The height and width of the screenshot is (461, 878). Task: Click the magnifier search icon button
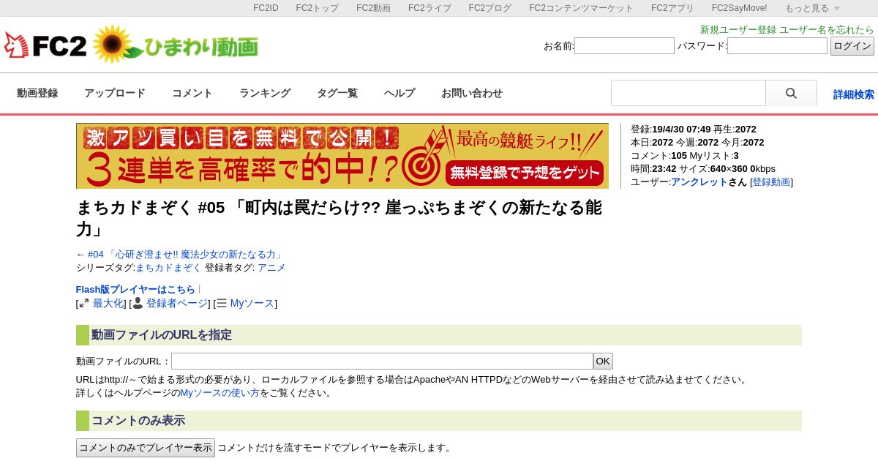[x=791, y=94]
